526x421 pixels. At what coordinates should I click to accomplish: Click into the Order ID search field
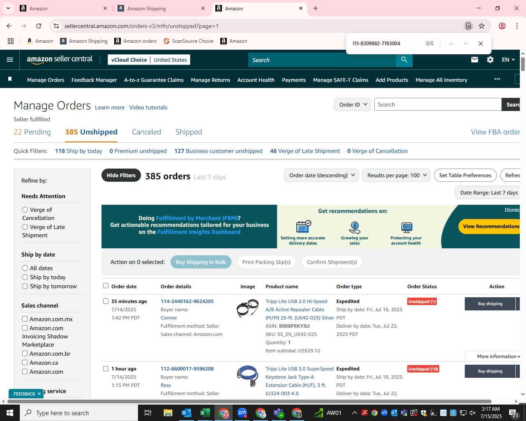point(438,104)
